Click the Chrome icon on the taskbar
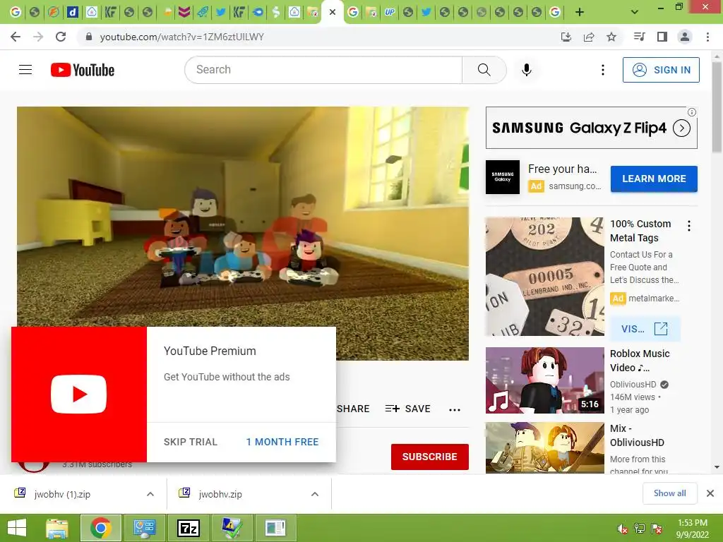Viewport: 723px width, 542px height. pos(101,528)
